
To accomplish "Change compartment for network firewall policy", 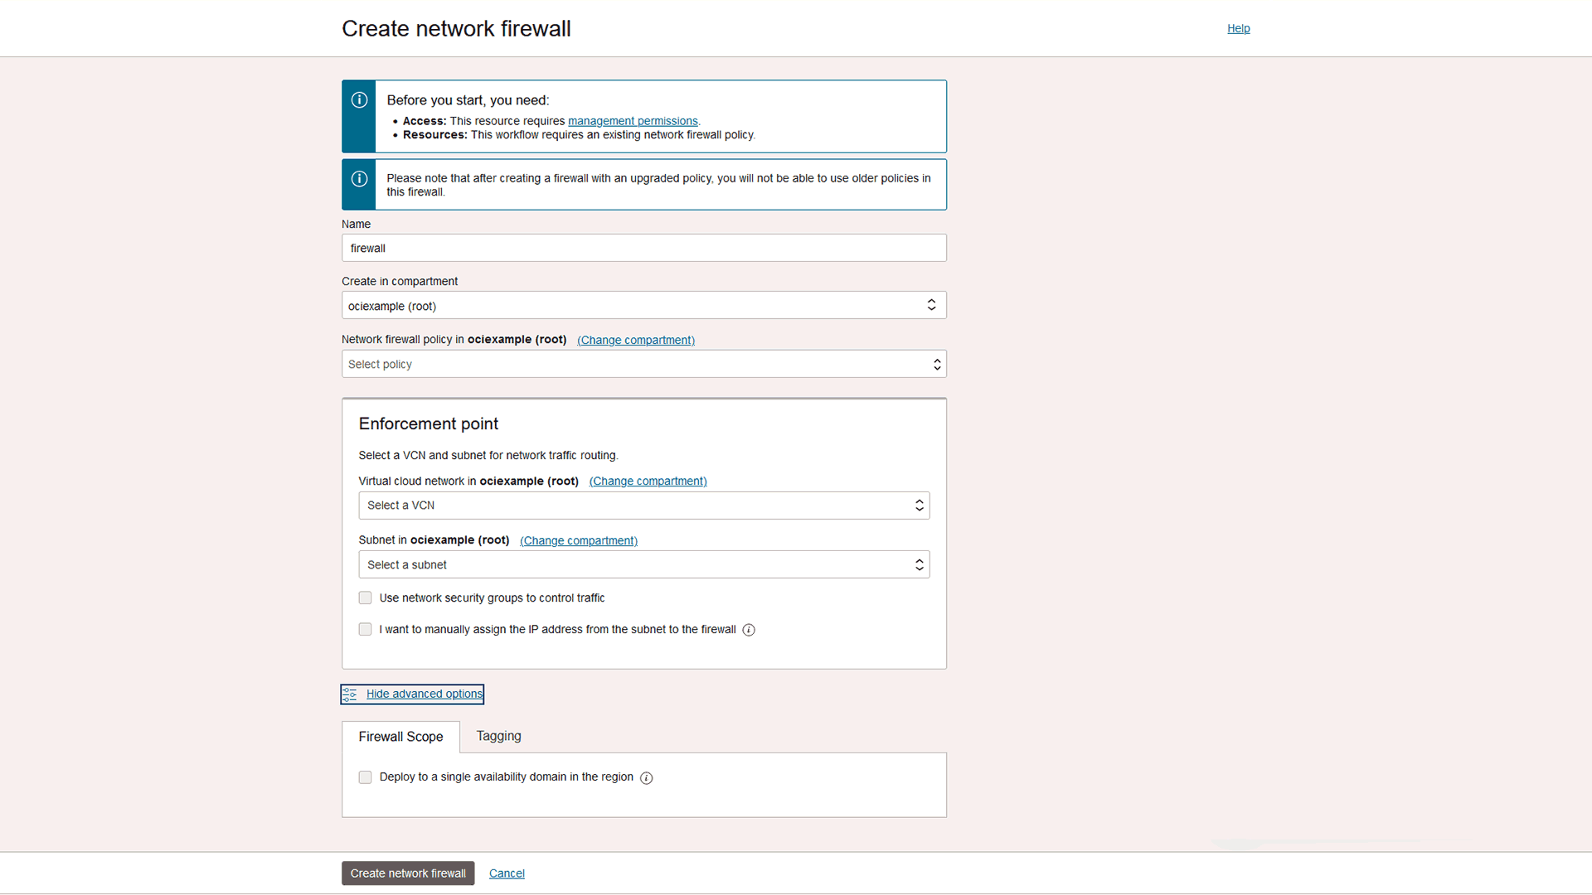I will point(635,340).
